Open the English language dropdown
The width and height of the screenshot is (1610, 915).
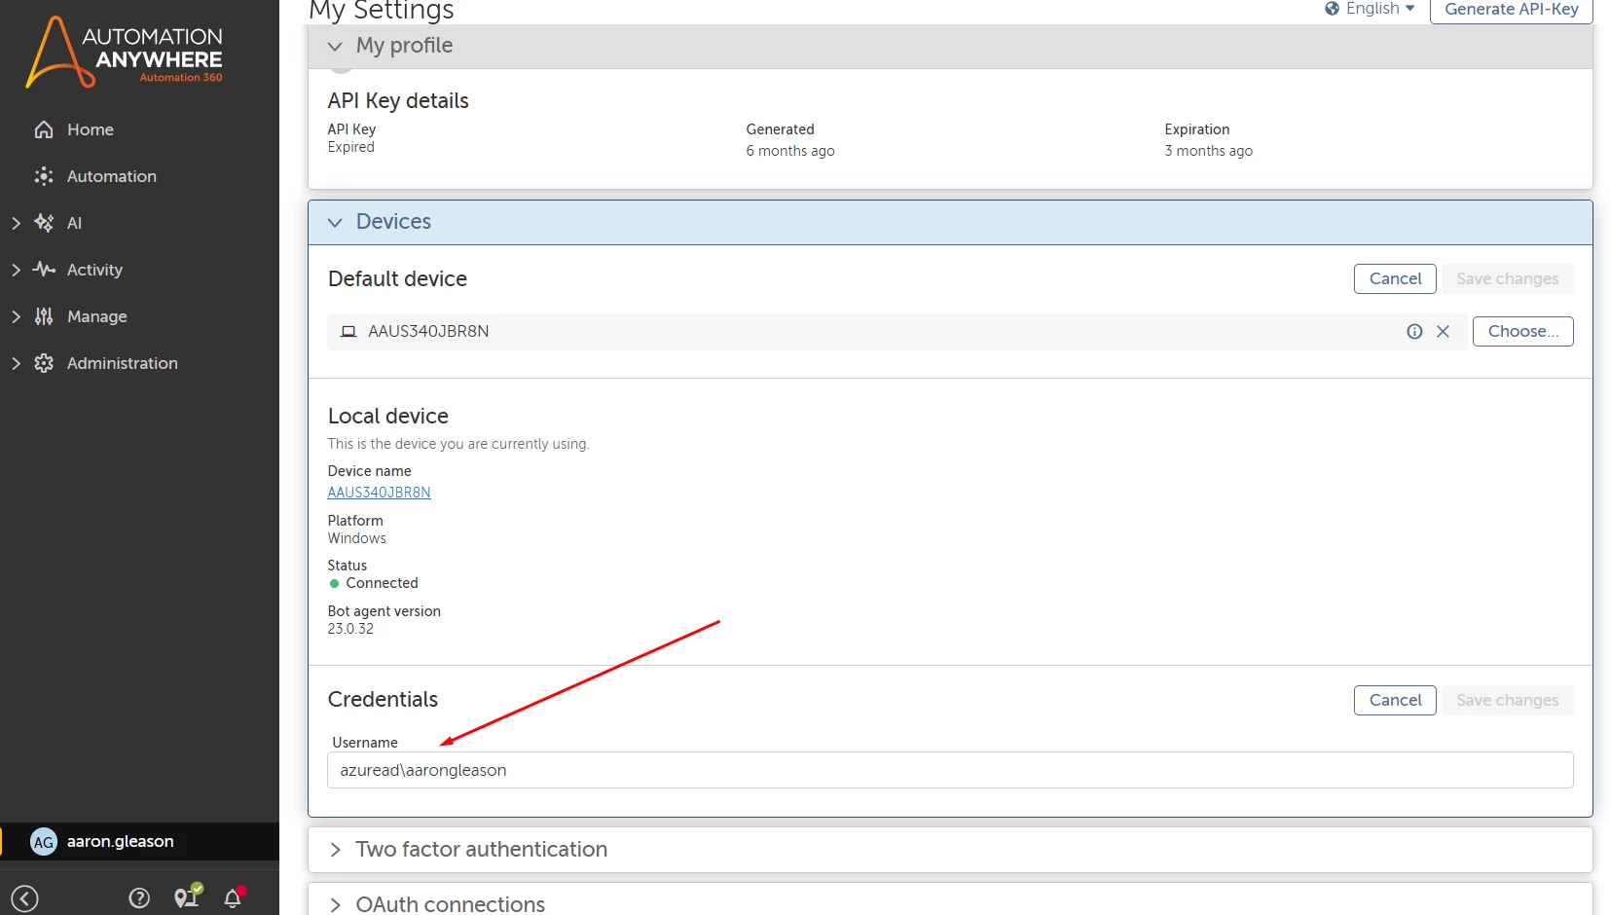(1371, 9)
